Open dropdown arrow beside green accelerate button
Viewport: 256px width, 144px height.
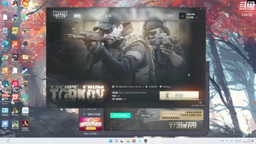(x=132, y=116)
